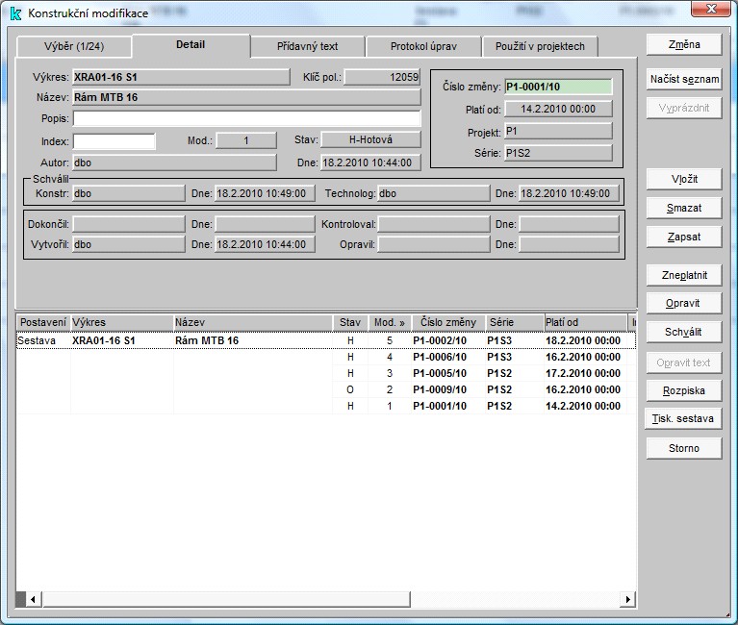Click the Klíč pol. field 12059

click(x=382, y=77)
